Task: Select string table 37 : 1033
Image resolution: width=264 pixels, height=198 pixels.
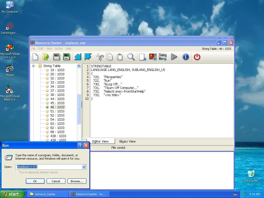Action: point(57,90)
